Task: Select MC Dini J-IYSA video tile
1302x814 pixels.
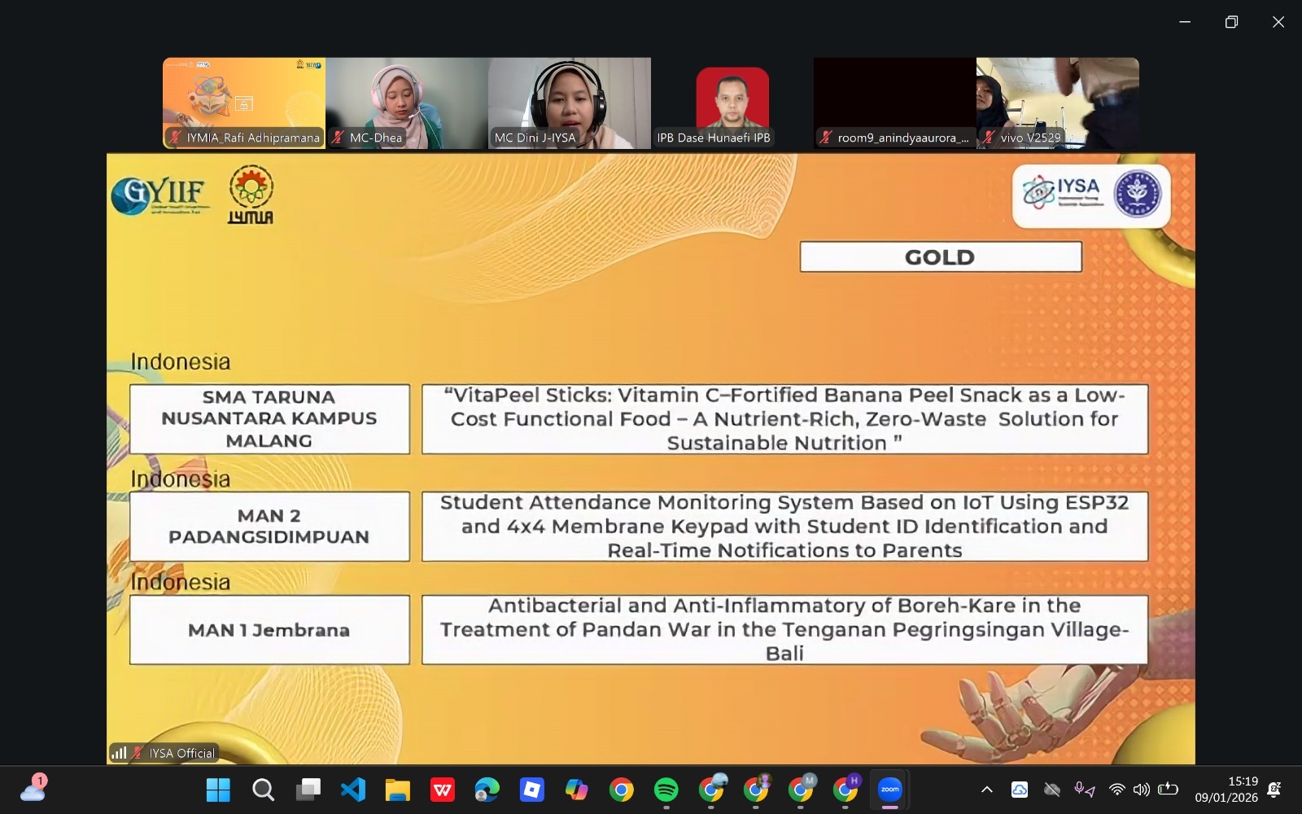Action: pyautogui.click(x=570, y=103)
